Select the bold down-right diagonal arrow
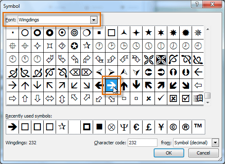Viewport: 225px width, 164px height. click(x=185, y=85)
